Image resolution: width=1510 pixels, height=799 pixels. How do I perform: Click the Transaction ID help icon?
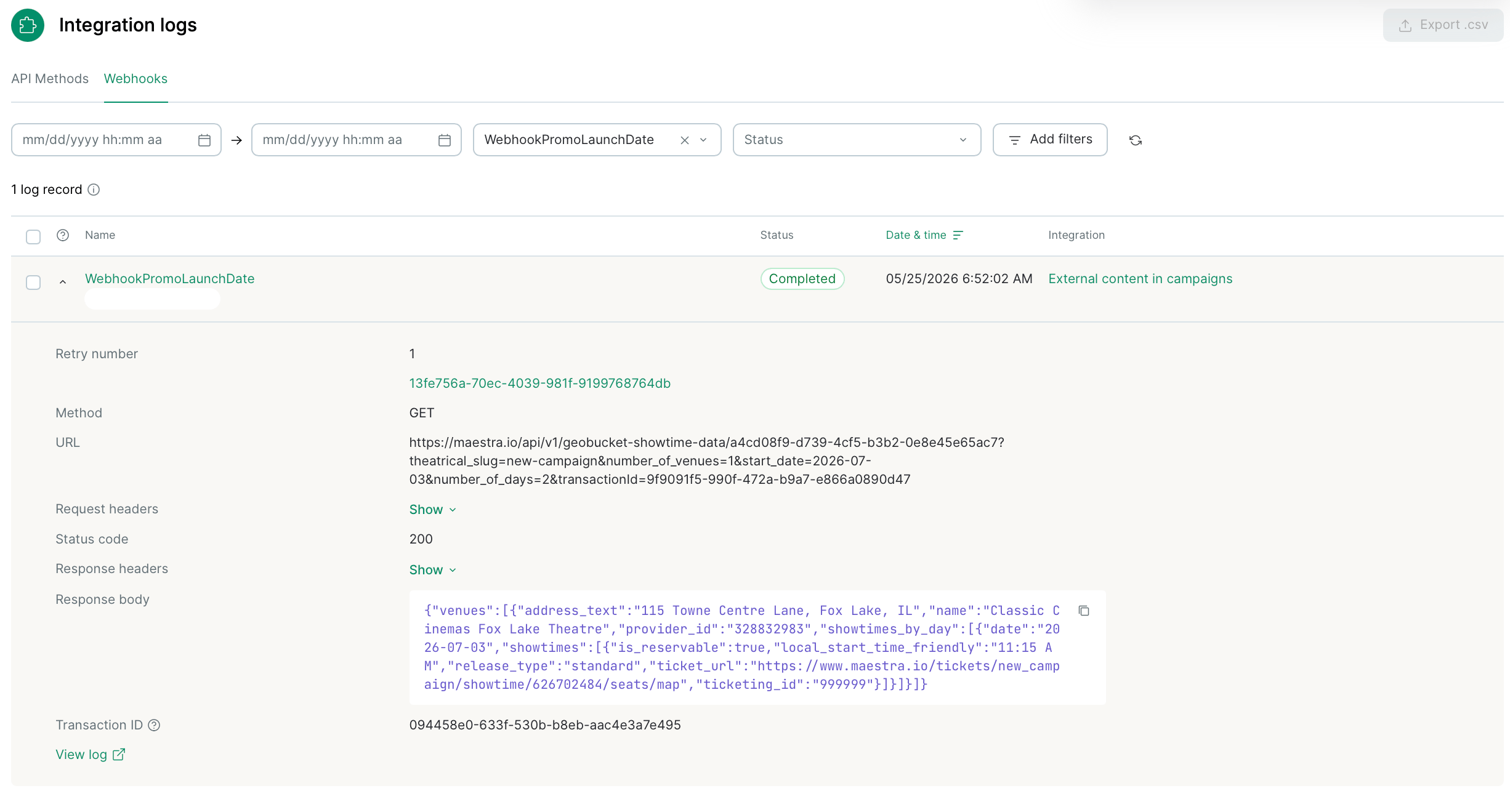[154, 725]
